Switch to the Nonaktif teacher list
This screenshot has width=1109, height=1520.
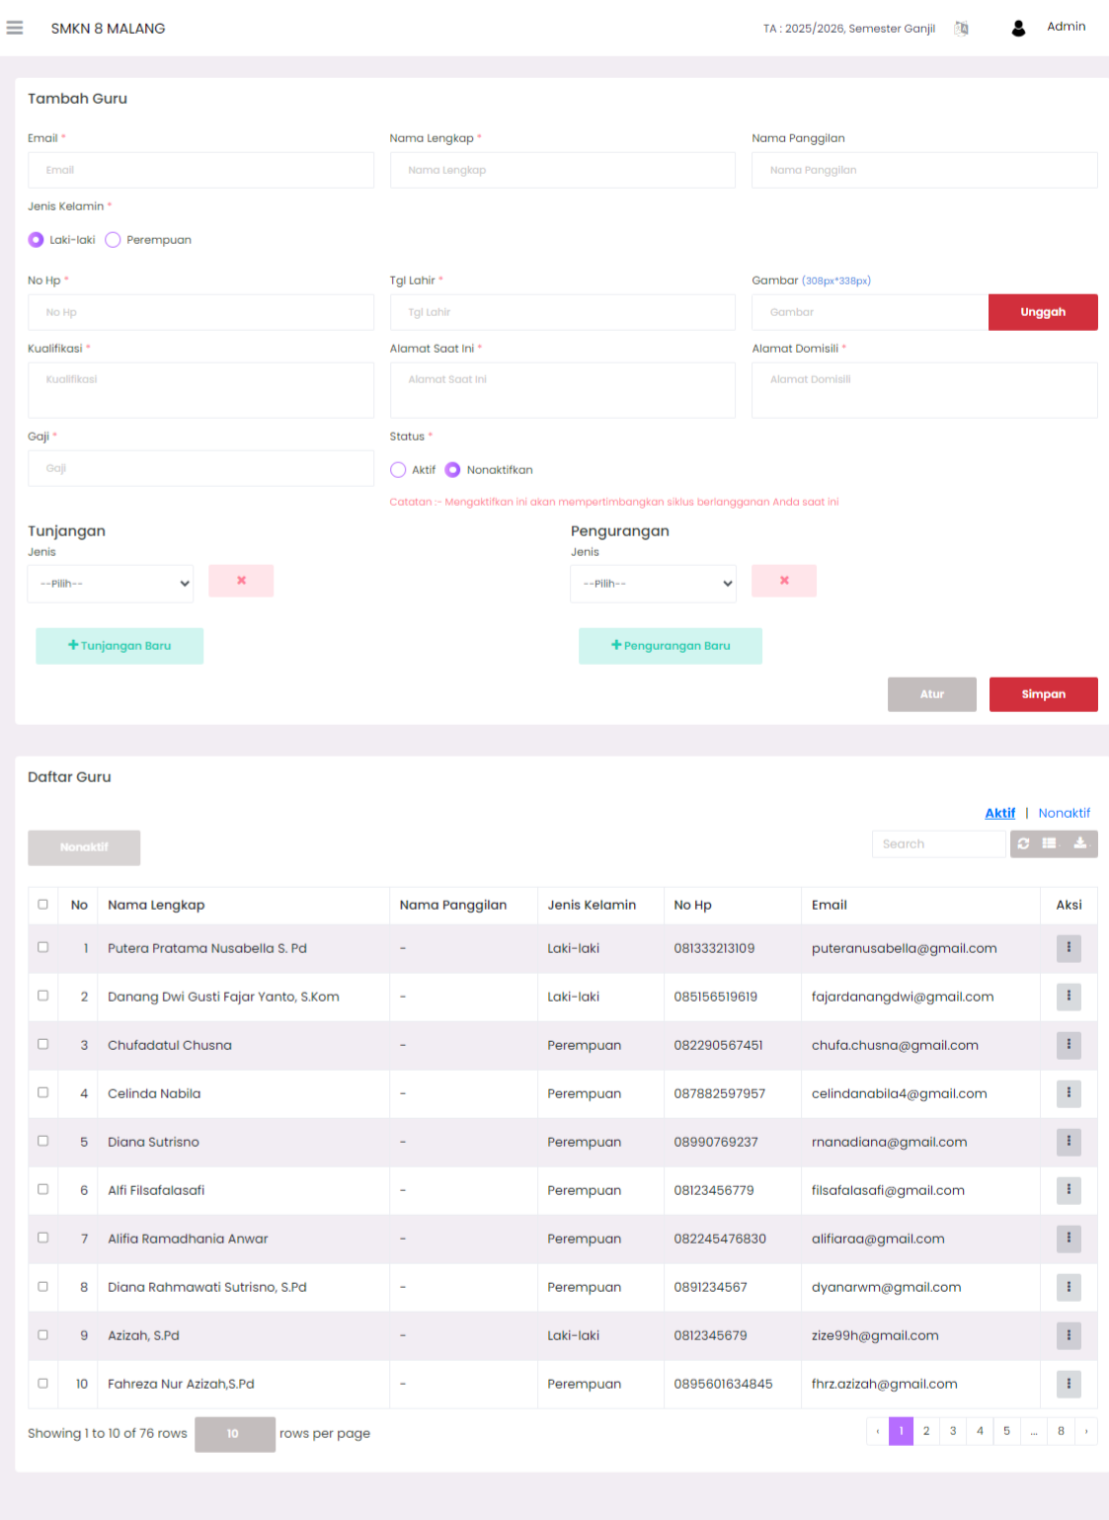click(1064, 813)
